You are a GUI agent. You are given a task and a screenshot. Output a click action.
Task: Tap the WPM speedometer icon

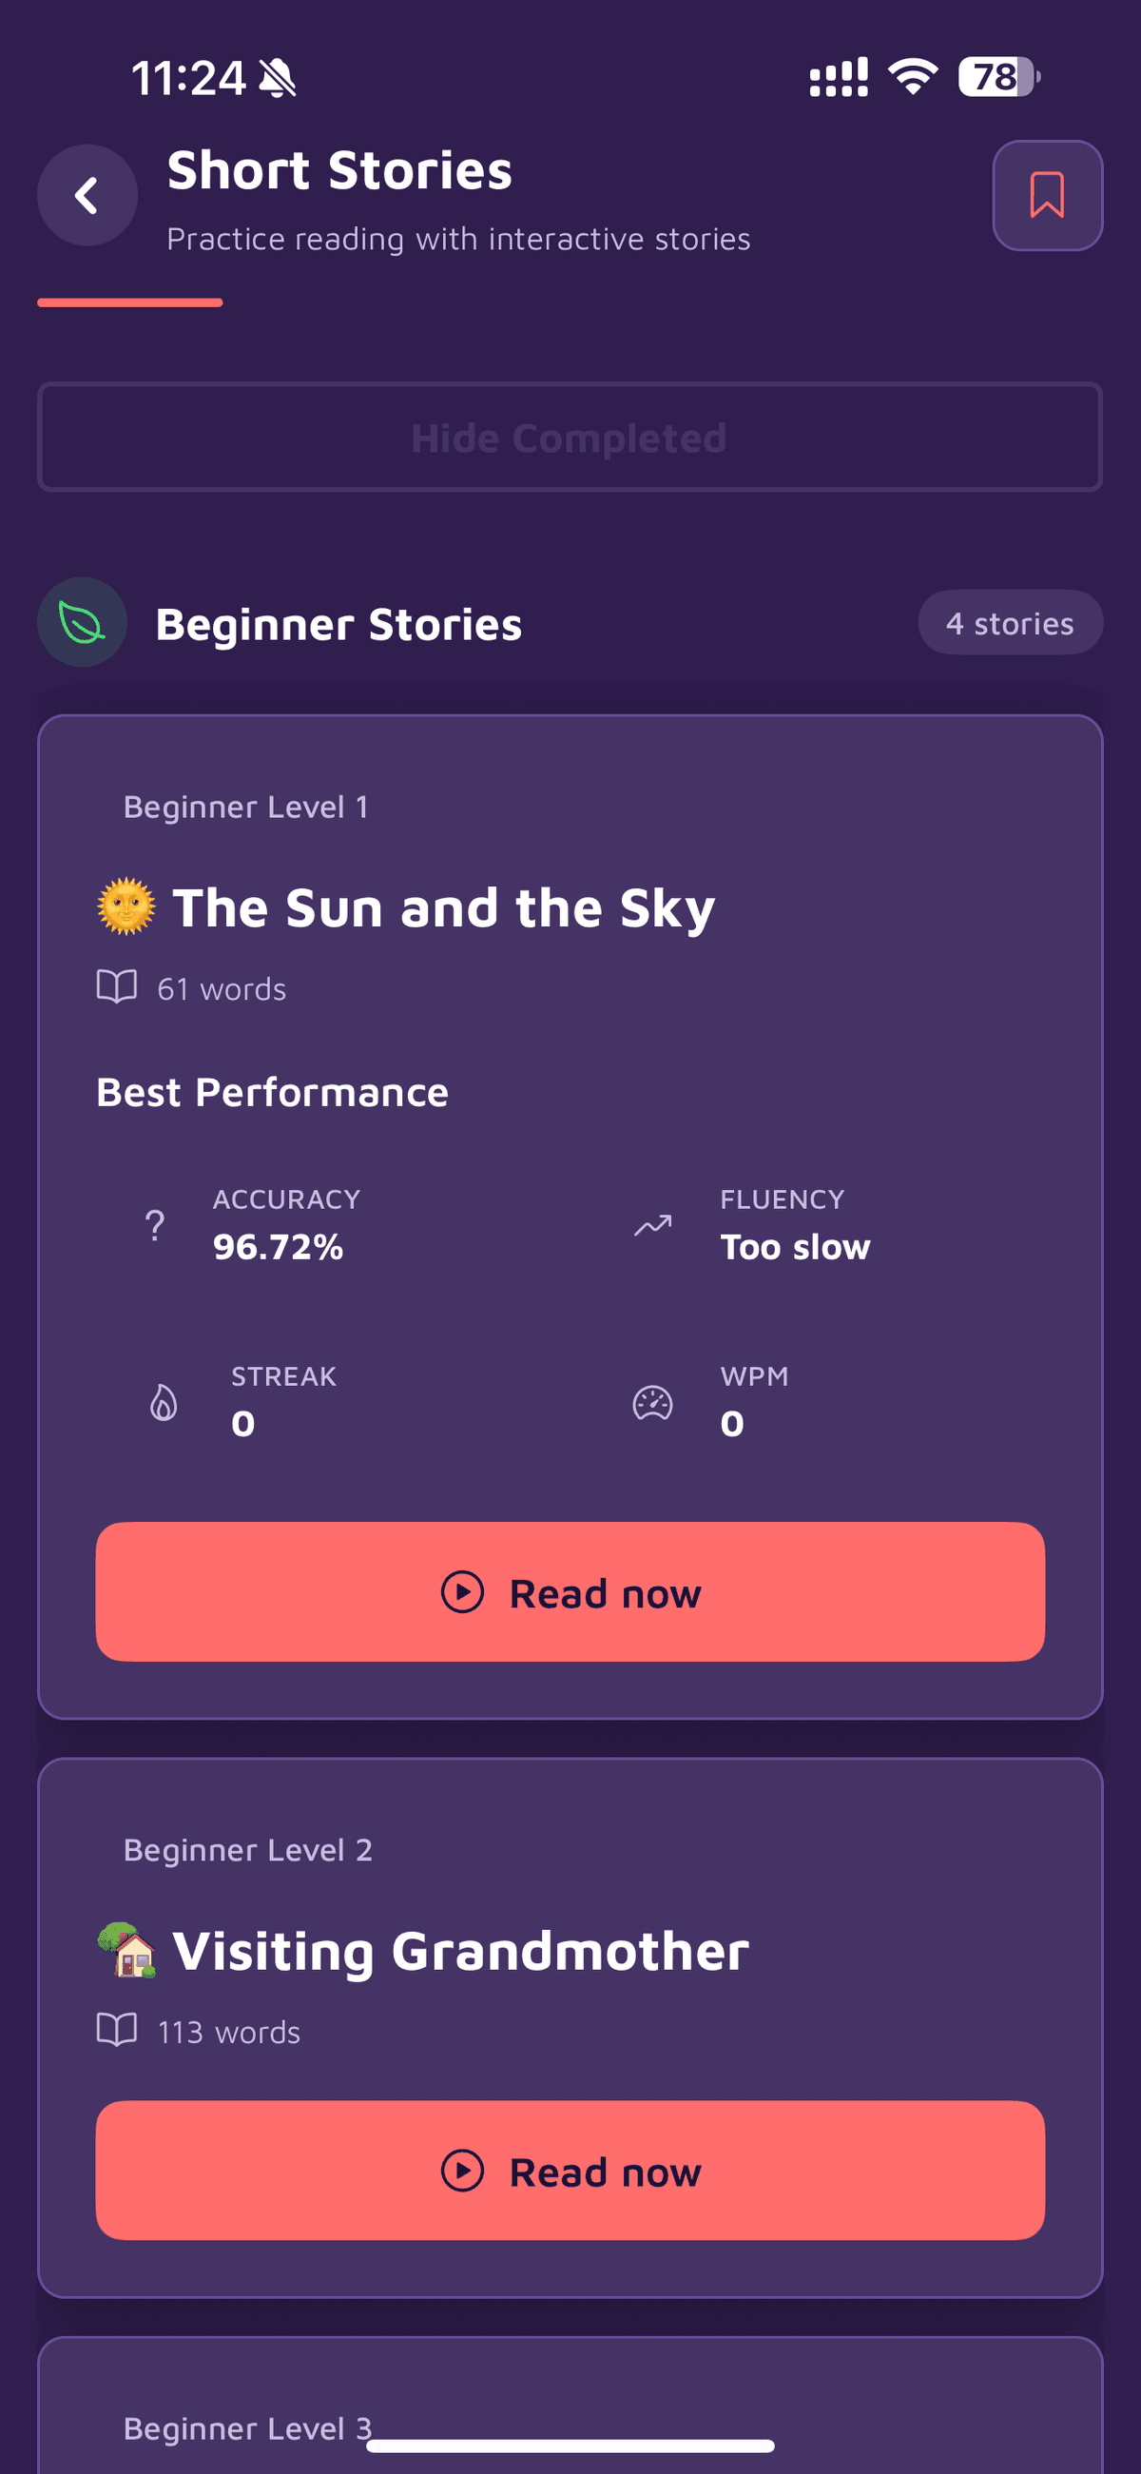[x=653, y=1402]
